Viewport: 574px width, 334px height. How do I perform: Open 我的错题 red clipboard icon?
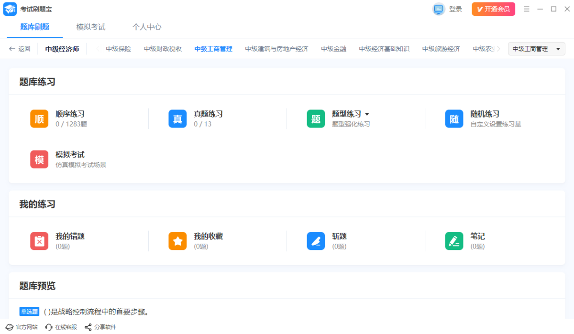click(x=39, y=241)
